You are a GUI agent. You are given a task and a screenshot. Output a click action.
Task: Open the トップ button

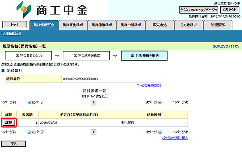[15, 25]
